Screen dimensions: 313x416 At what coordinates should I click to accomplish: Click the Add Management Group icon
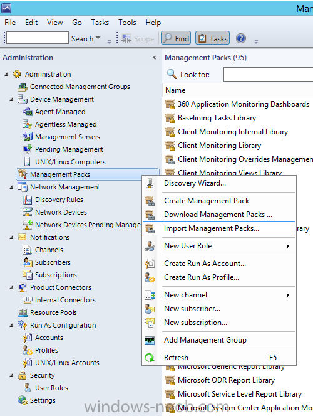tap(150, 340)
